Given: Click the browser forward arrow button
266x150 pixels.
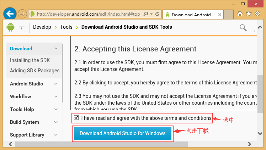Looking at the screenshot, I should coord(22,14).
